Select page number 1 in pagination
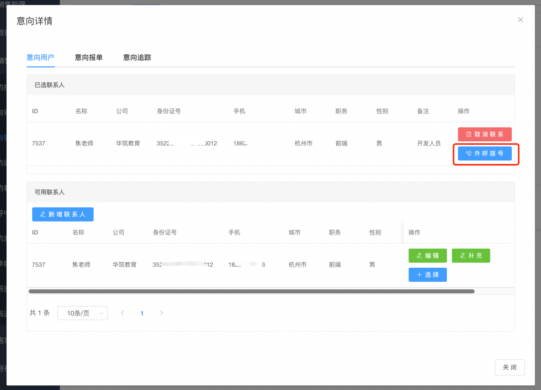 (x=142, y=313)
